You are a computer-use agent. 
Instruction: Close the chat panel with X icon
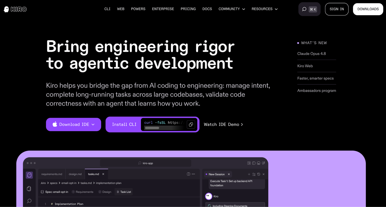pyautogui.click(x=264, y=174)
